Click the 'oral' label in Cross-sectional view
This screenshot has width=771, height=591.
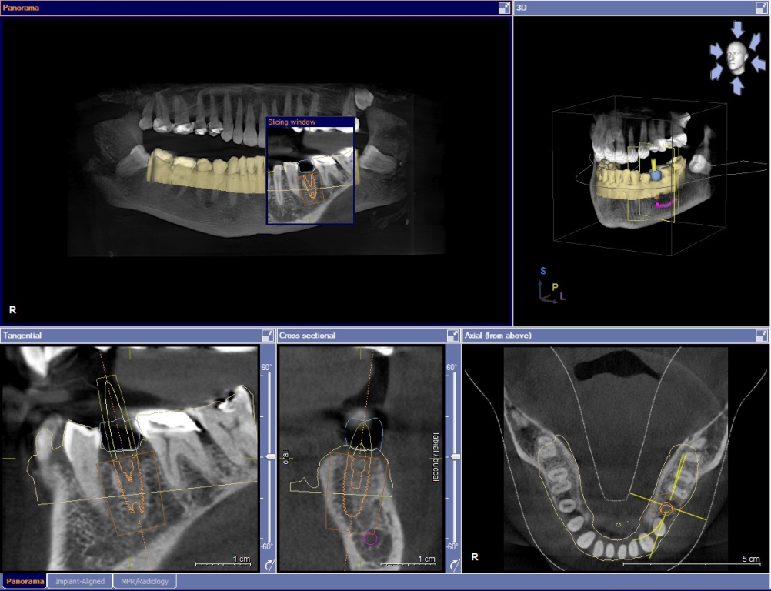[285, 457]
